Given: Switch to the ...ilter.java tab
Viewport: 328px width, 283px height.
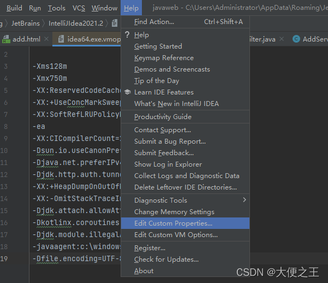Looking at the screenshot, I should point(263,39).
